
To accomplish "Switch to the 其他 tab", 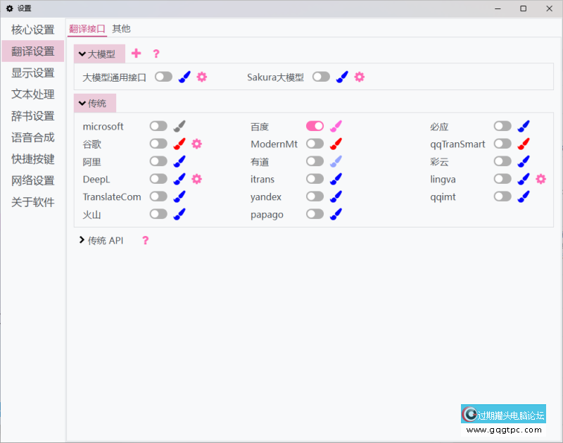I will [x=121, y=29].
